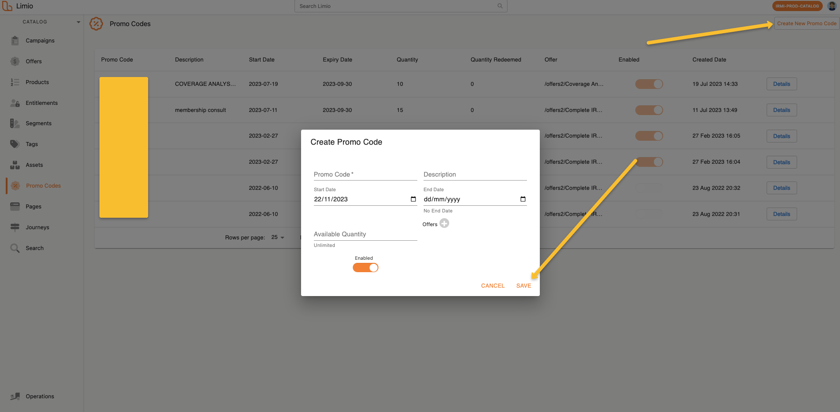Toggle Enabled switch for membership consult row

tap(649, 110)
